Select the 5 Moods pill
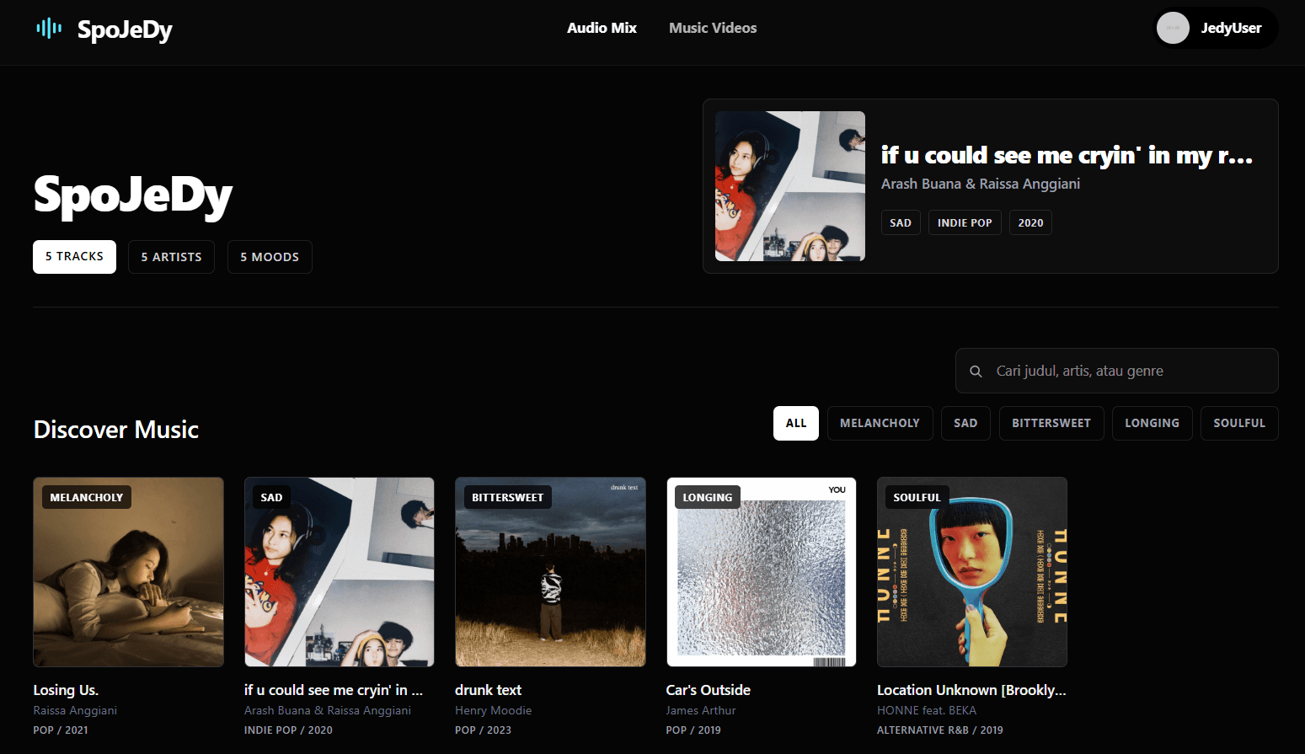Viewport: 1305px width, 754px height. pyautogui.click(x=270, y=257)
